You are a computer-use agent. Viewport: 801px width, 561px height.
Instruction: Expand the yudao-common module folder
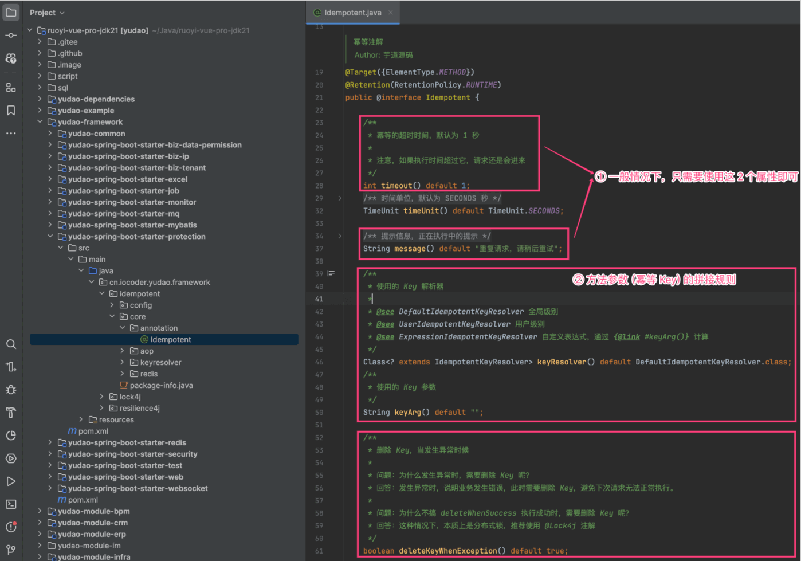[x=50, y=134]
